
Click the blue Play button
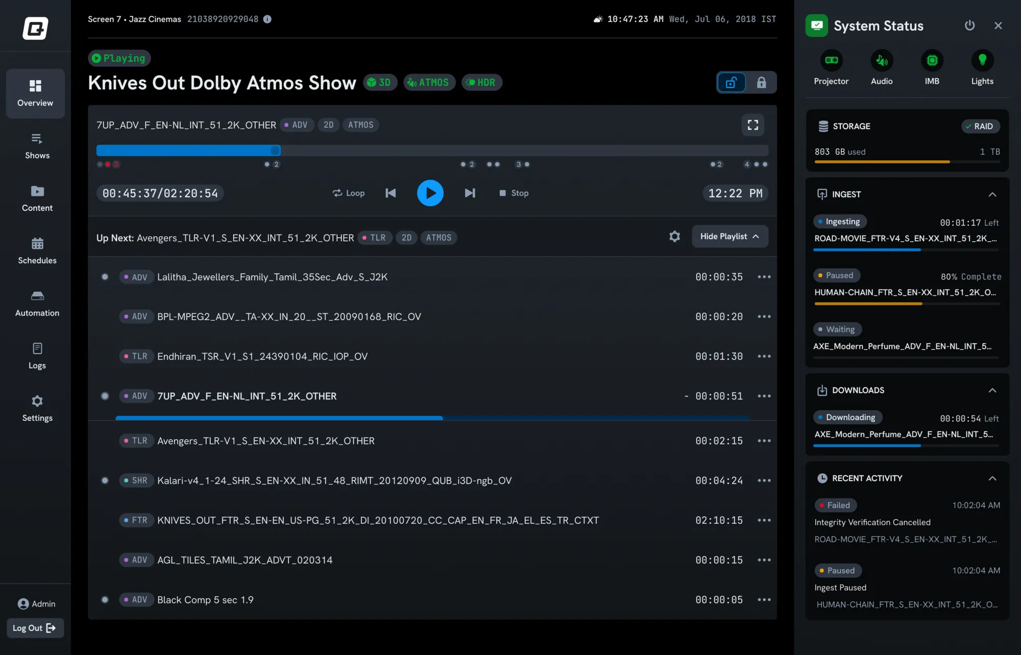430,193
